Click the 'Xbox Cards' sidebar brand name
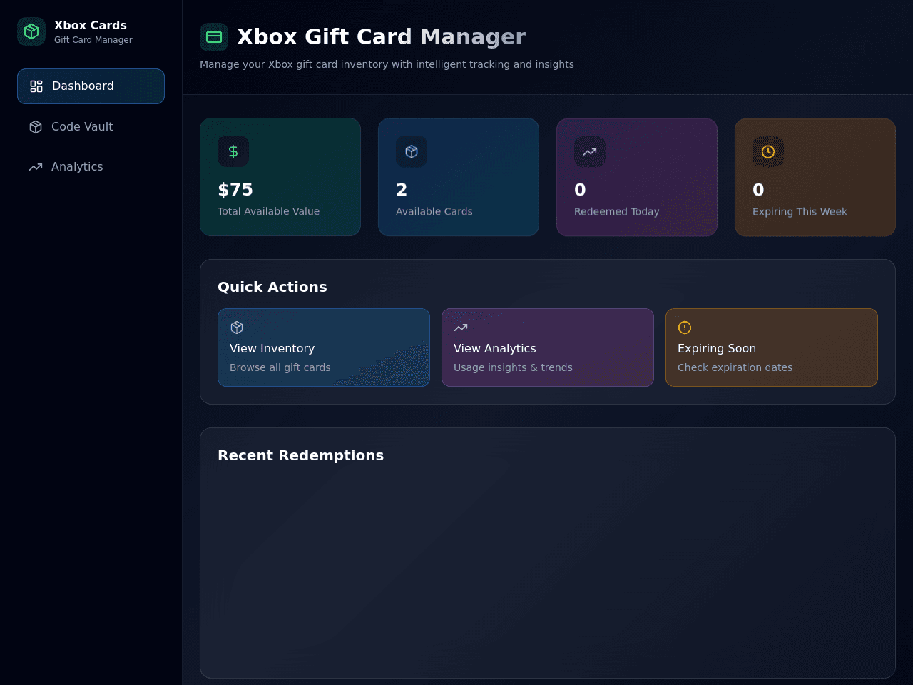 91,25
